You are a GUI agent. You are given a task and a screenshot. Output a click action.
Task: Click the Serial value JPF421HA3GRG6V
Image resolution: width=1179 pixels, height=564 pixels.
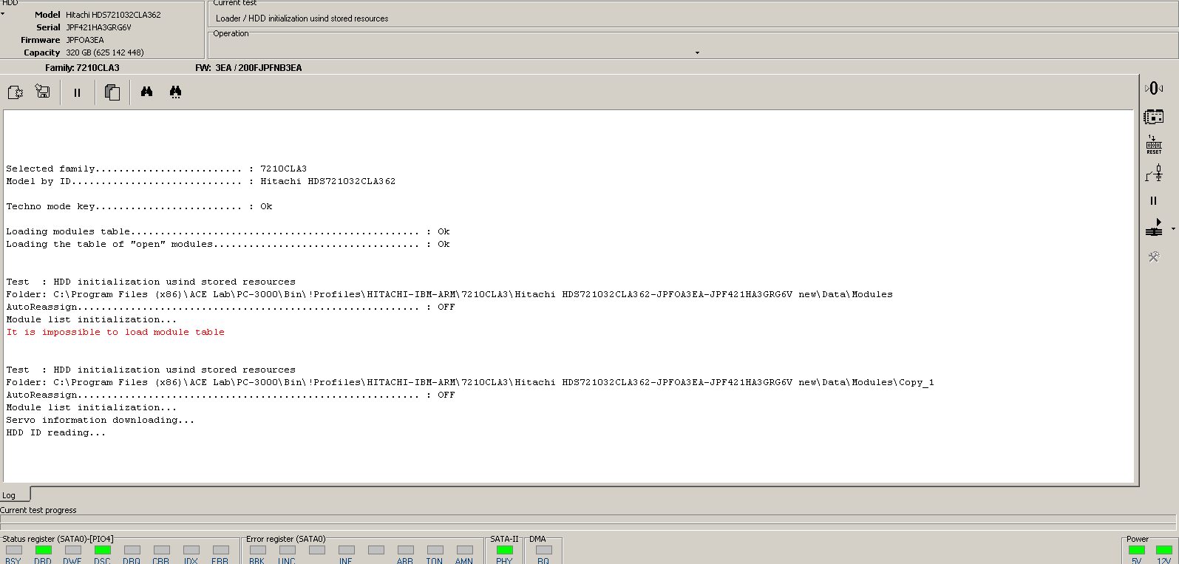(98, 27)
